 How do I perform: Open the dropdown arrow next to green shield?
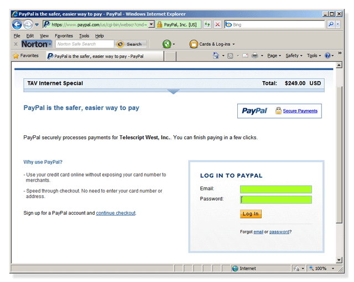(174, 44)
